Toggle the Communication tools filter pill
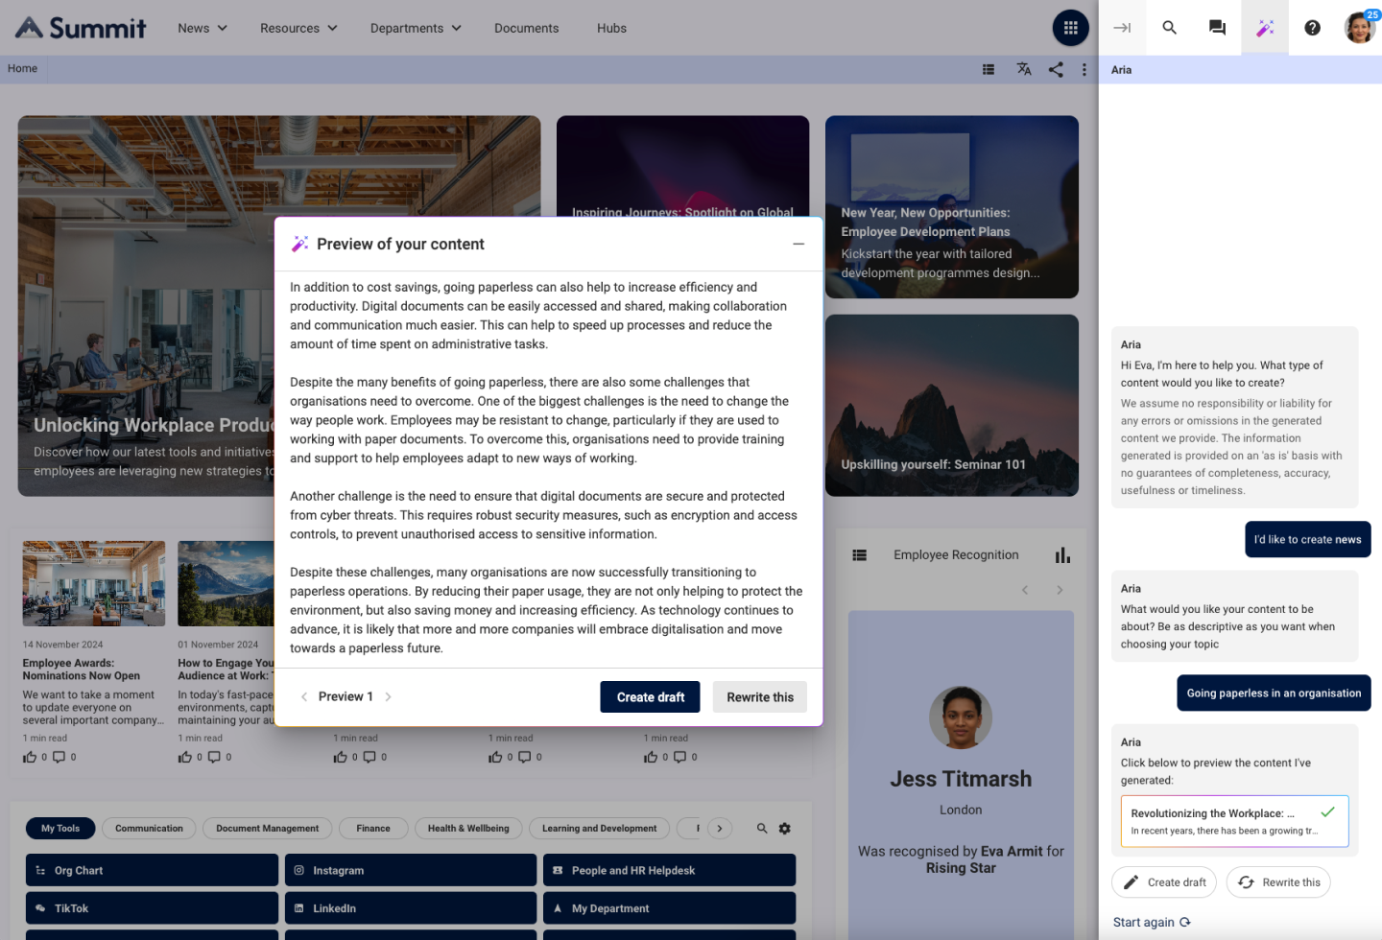The image size is (1382, 940). 148,828
